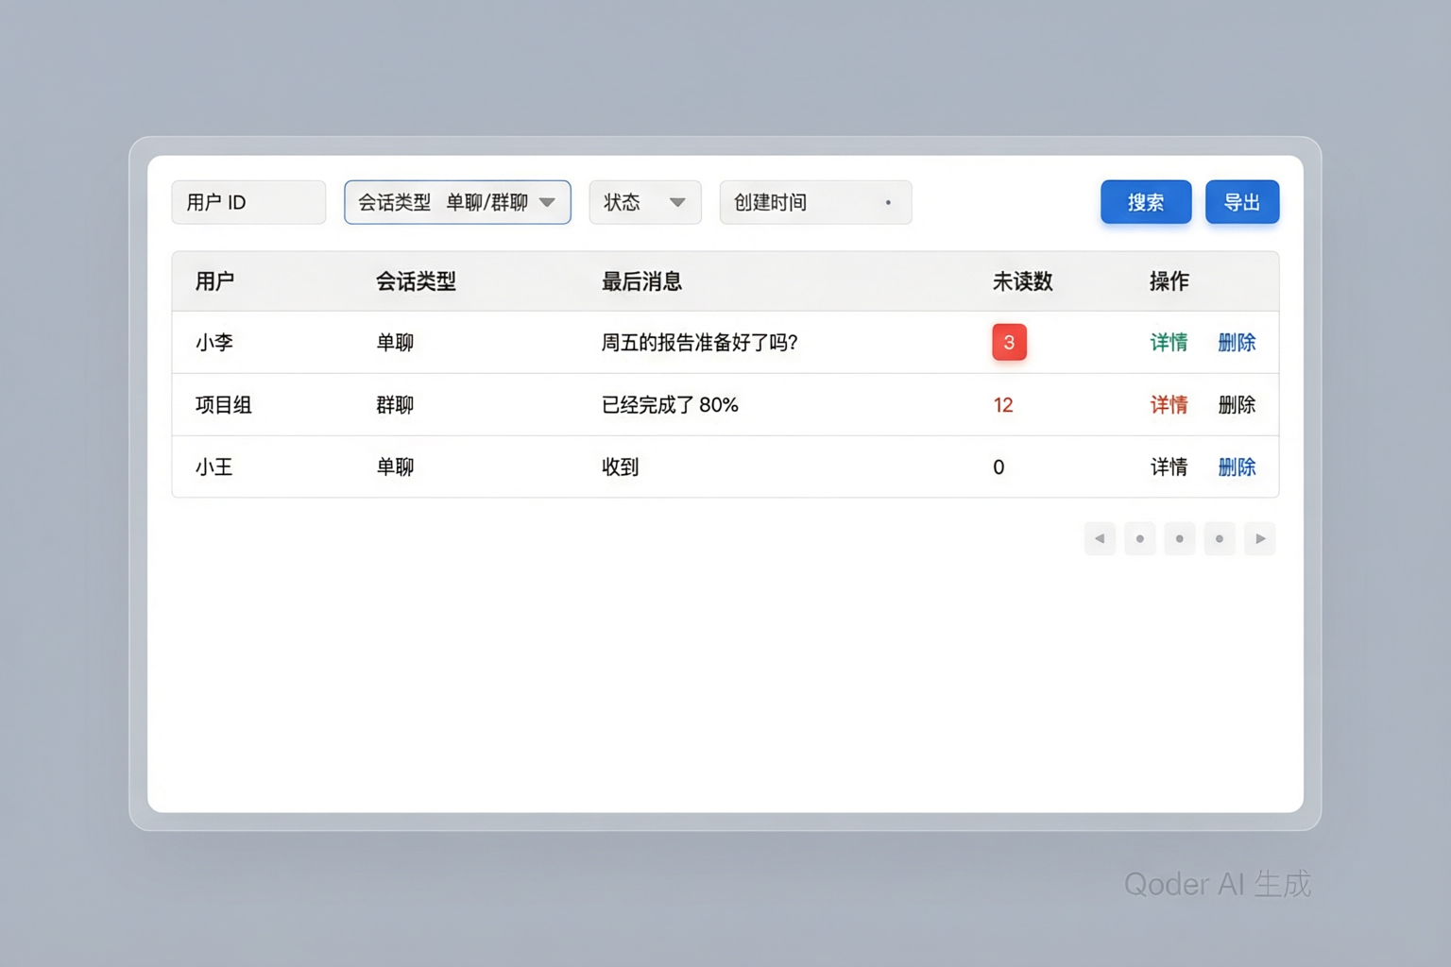Open 详情 for 项目组 row
Screen dimensions: 1451x967
(x=1169, y=405)
